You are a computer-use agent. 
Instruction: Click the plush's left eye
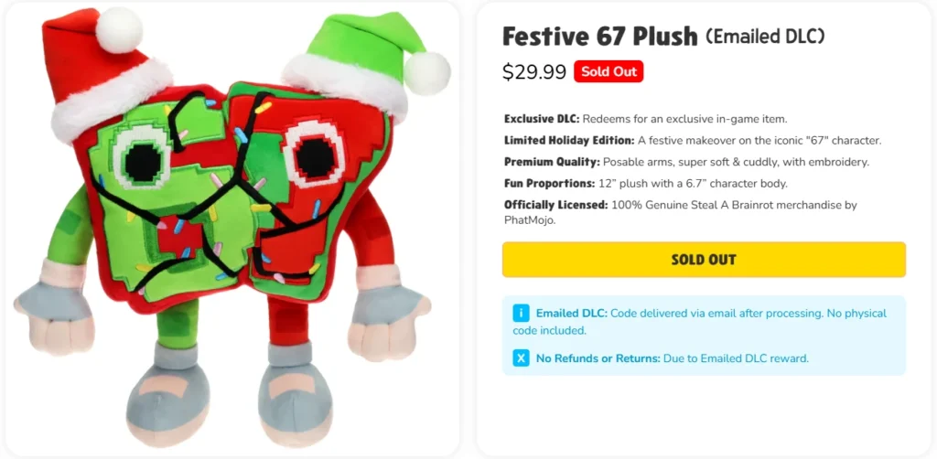pyautogui.click(x=143, y=157)
